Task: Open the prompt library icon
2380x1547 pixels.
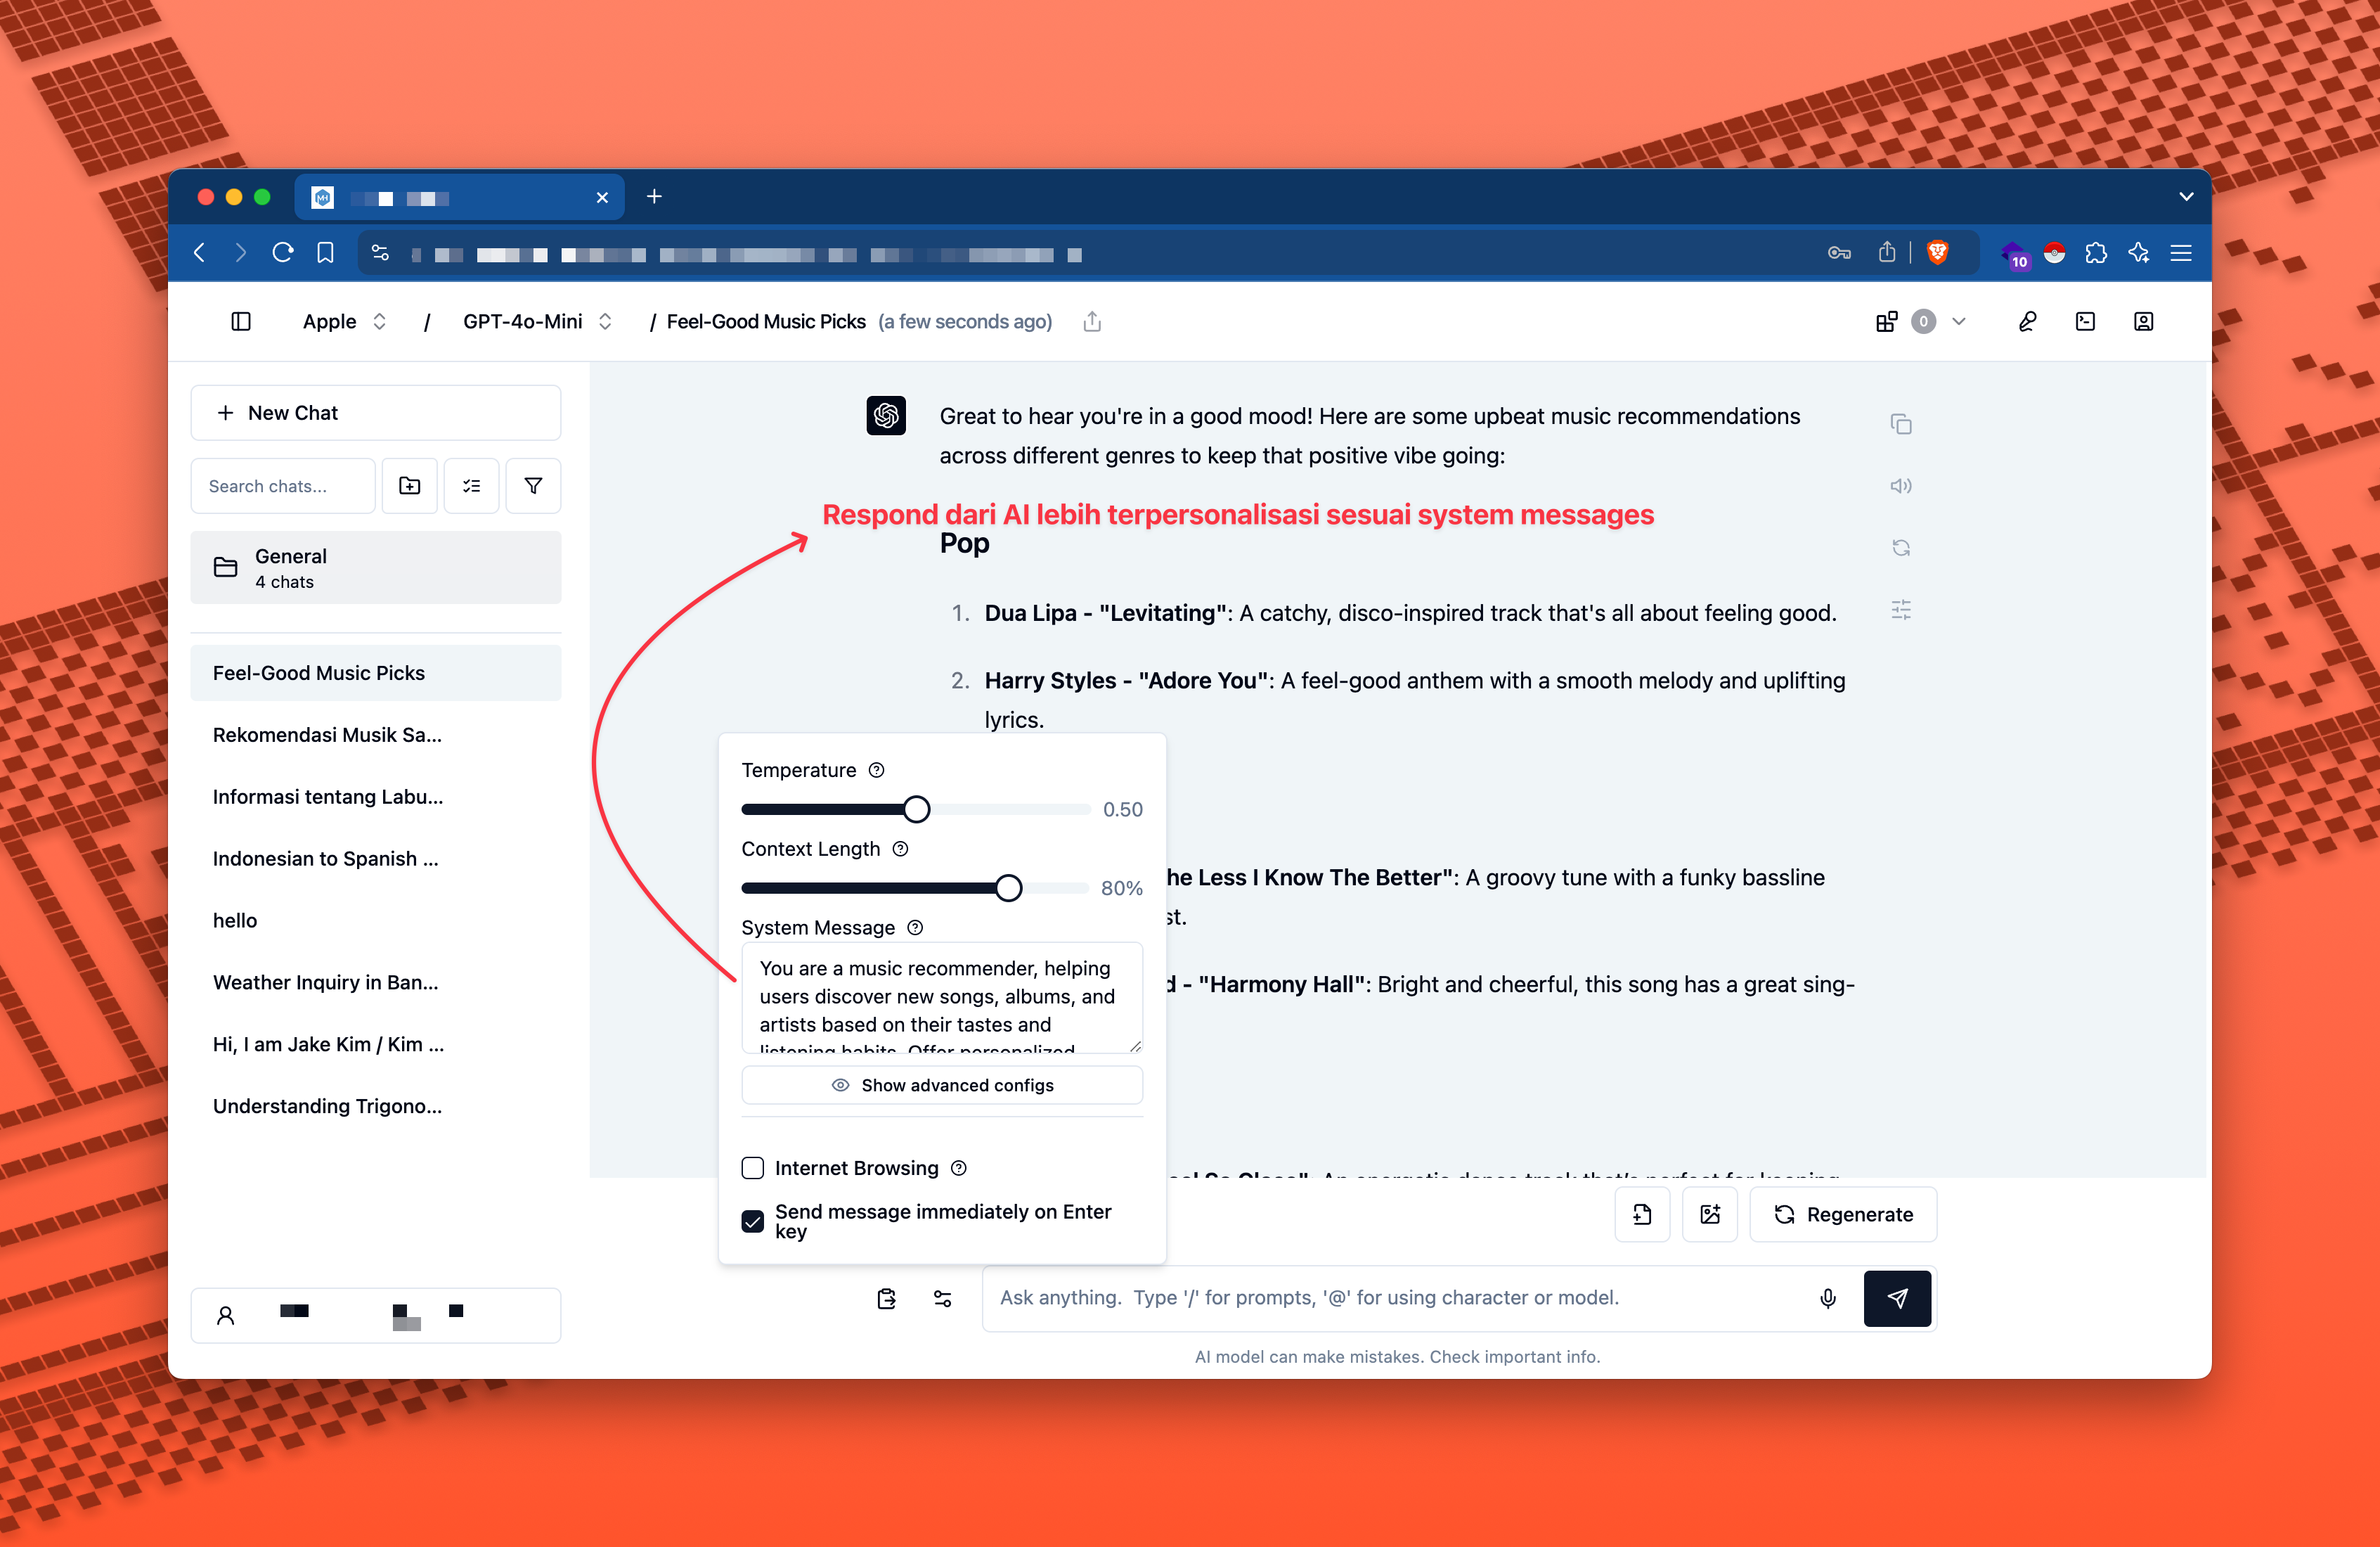Action: pyautogui.click(x=2085, y=321)
